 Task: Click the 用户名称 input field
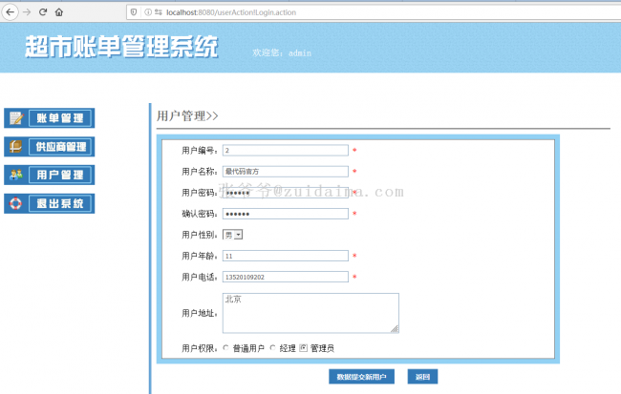[x=285, y=171]
